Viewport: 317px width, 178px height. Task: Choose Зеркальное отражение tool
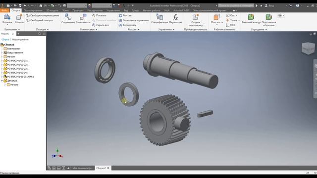134,20
